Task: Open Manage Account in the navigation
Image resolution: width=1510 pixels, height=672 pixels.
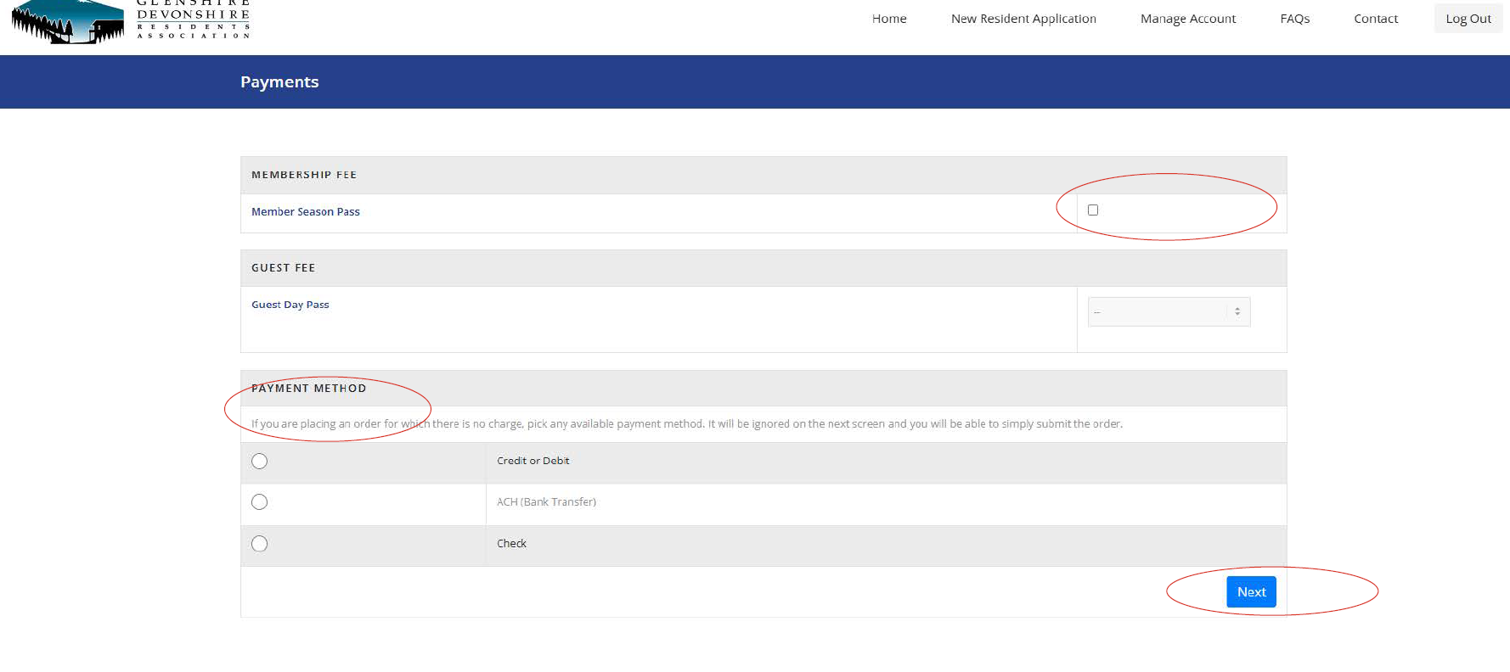Action: pos(1187,19)
